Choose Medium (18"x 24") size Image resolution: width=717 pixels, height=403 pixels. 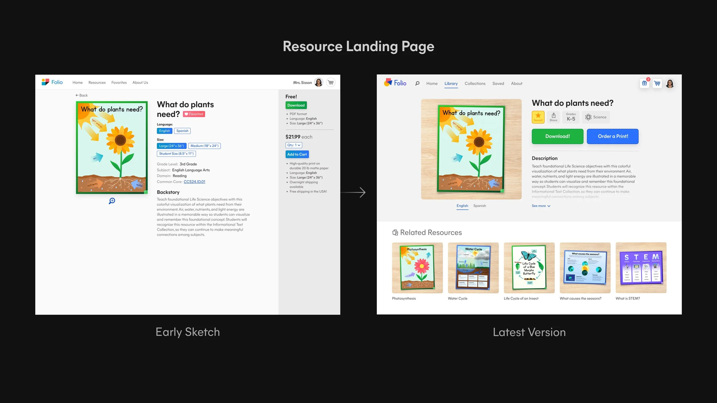click(x=204, y=146)
